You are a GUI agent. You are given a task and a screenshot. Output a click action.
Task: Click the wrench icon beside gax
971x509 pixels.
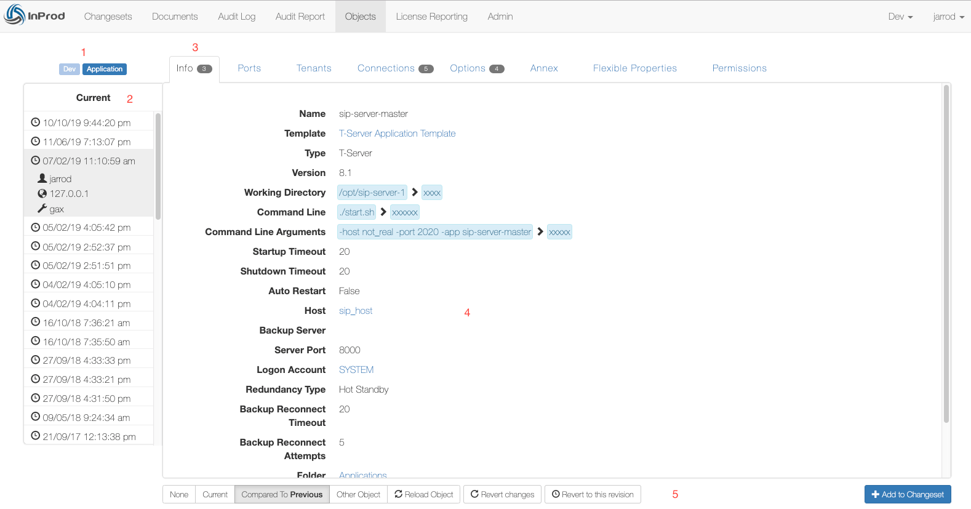[42, 209]
